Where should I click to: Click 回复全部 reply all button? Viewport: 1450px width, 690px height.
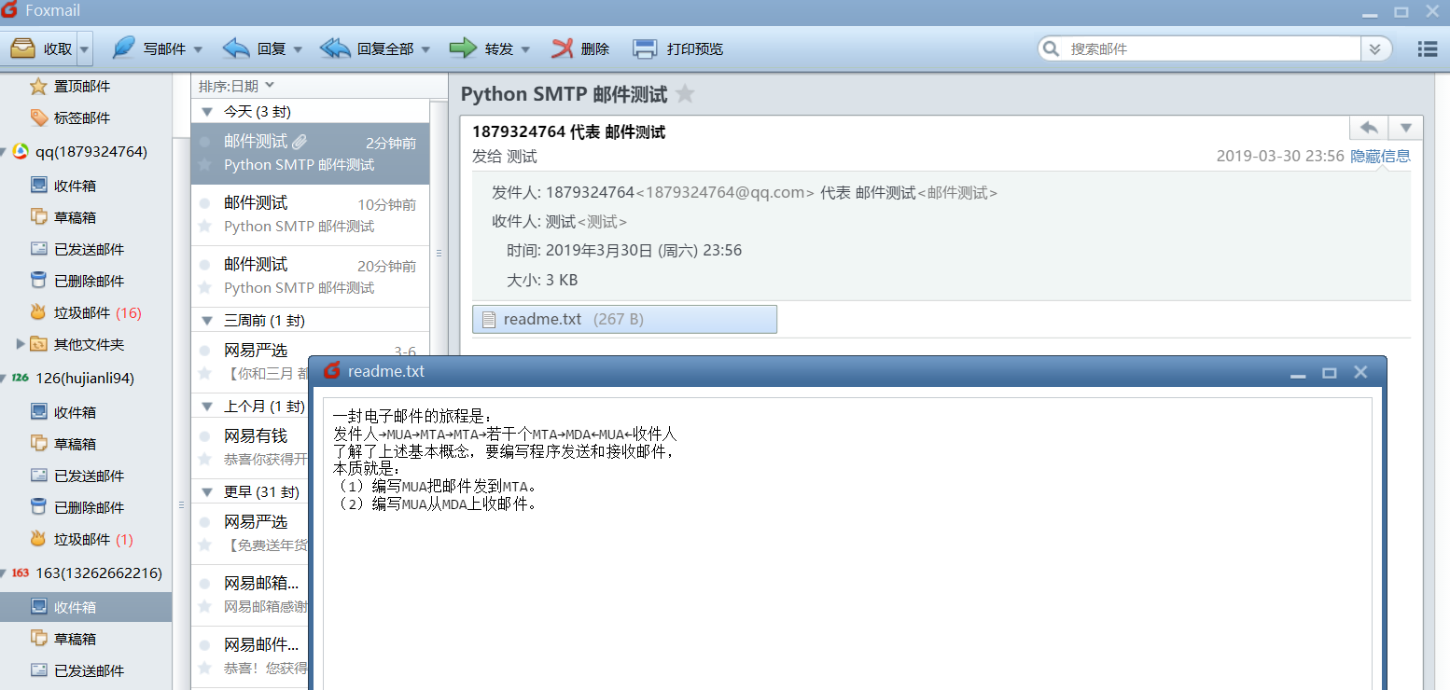367,48
